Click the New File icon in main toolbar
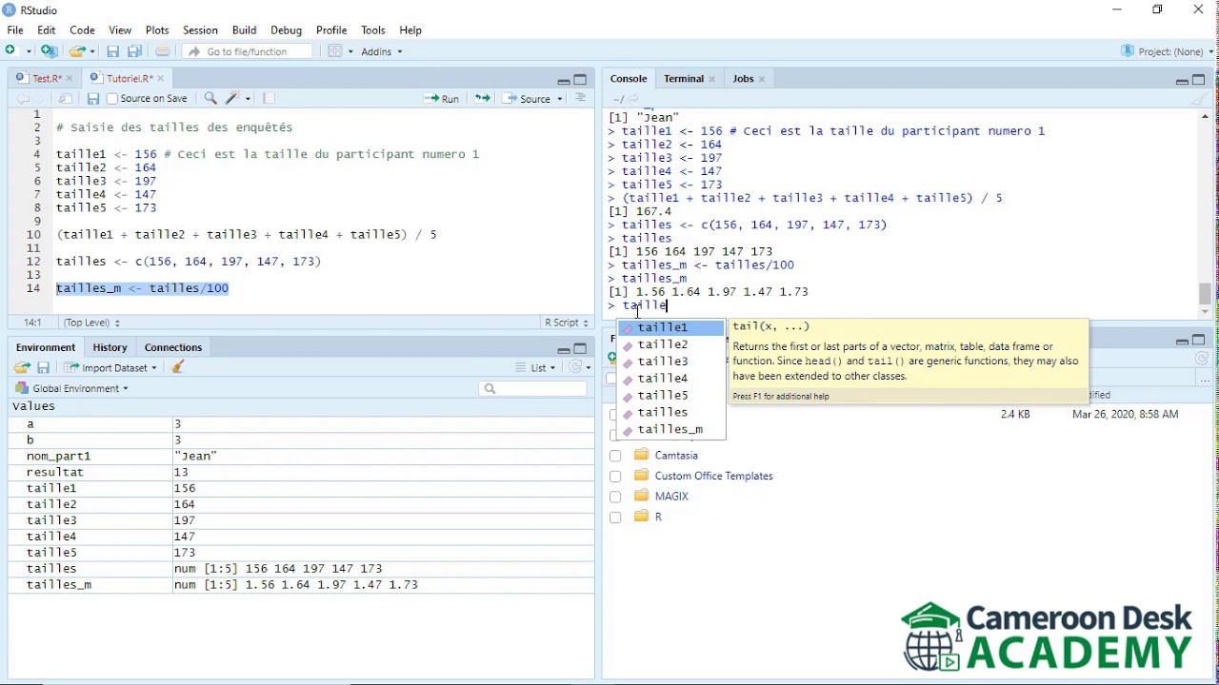The width and height of the screenshot is (1219, 685). coord(11,51)
